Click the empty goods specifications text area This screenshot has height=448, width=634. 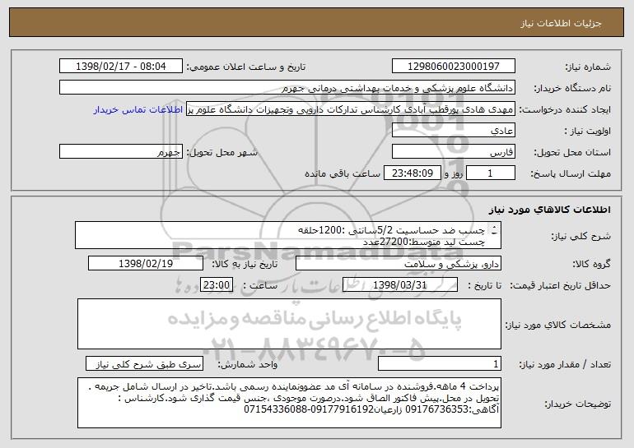289,324
